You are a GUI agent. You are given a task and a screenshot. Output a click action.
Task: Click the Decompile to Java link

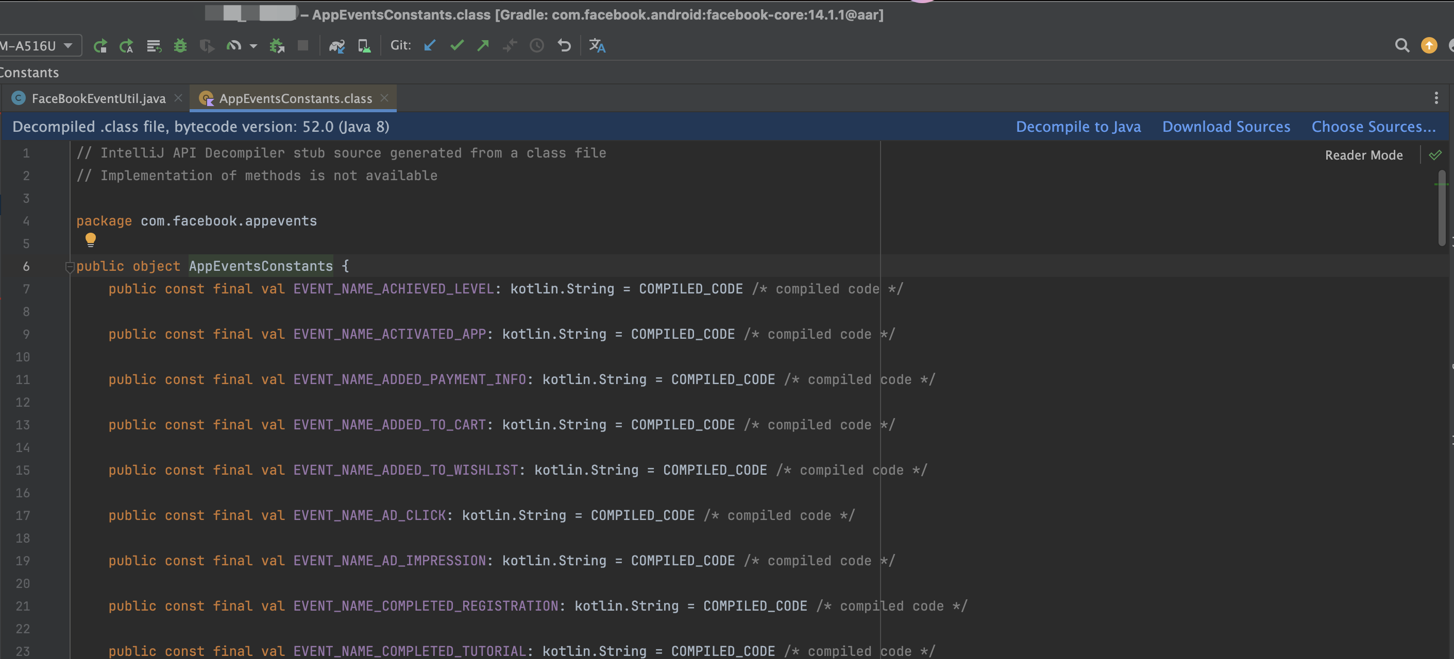click(1077, 127)
